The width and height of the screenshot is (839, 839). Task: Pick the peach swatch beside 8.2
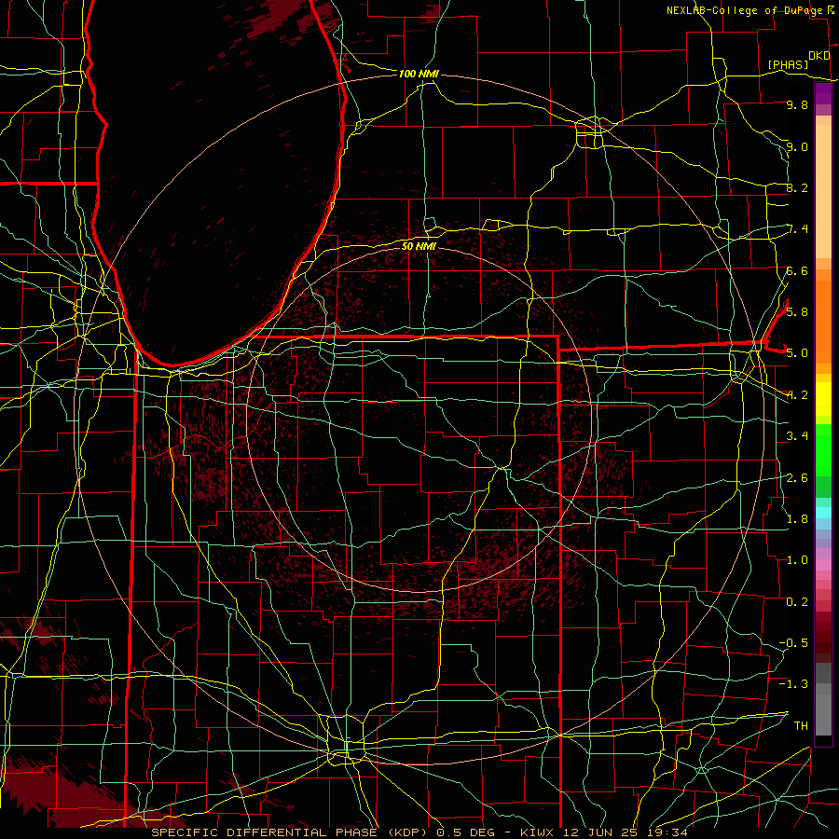(823, 191)
